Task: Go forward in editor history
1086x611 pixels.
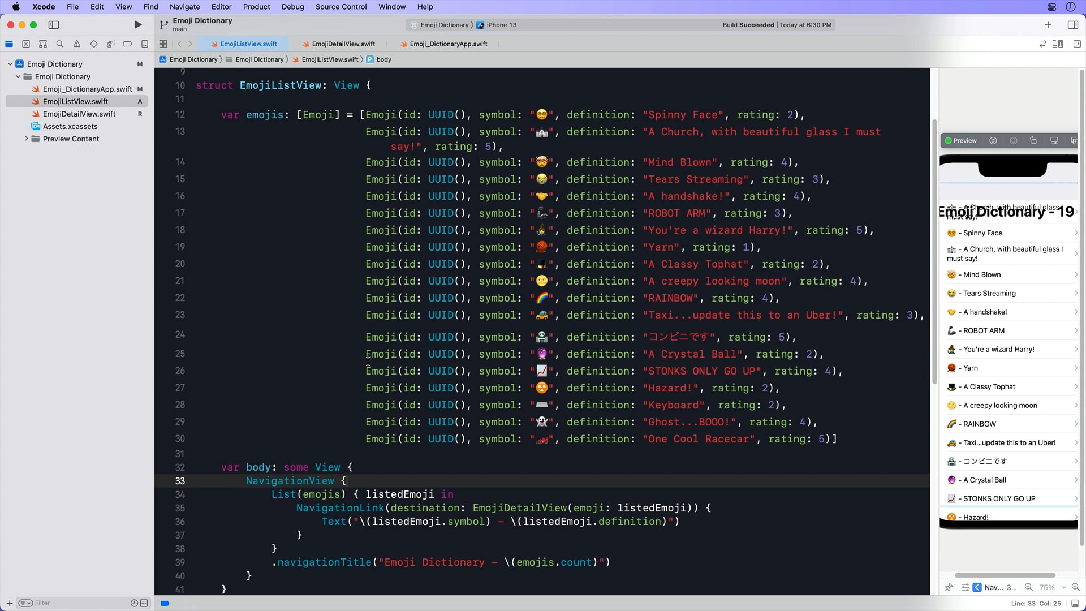Action: (x=190, y=44)
